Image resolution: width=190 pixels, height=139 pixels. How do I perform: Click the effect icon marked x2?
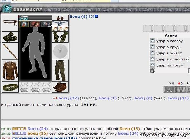pyautogui.click(x=47, y=24)
